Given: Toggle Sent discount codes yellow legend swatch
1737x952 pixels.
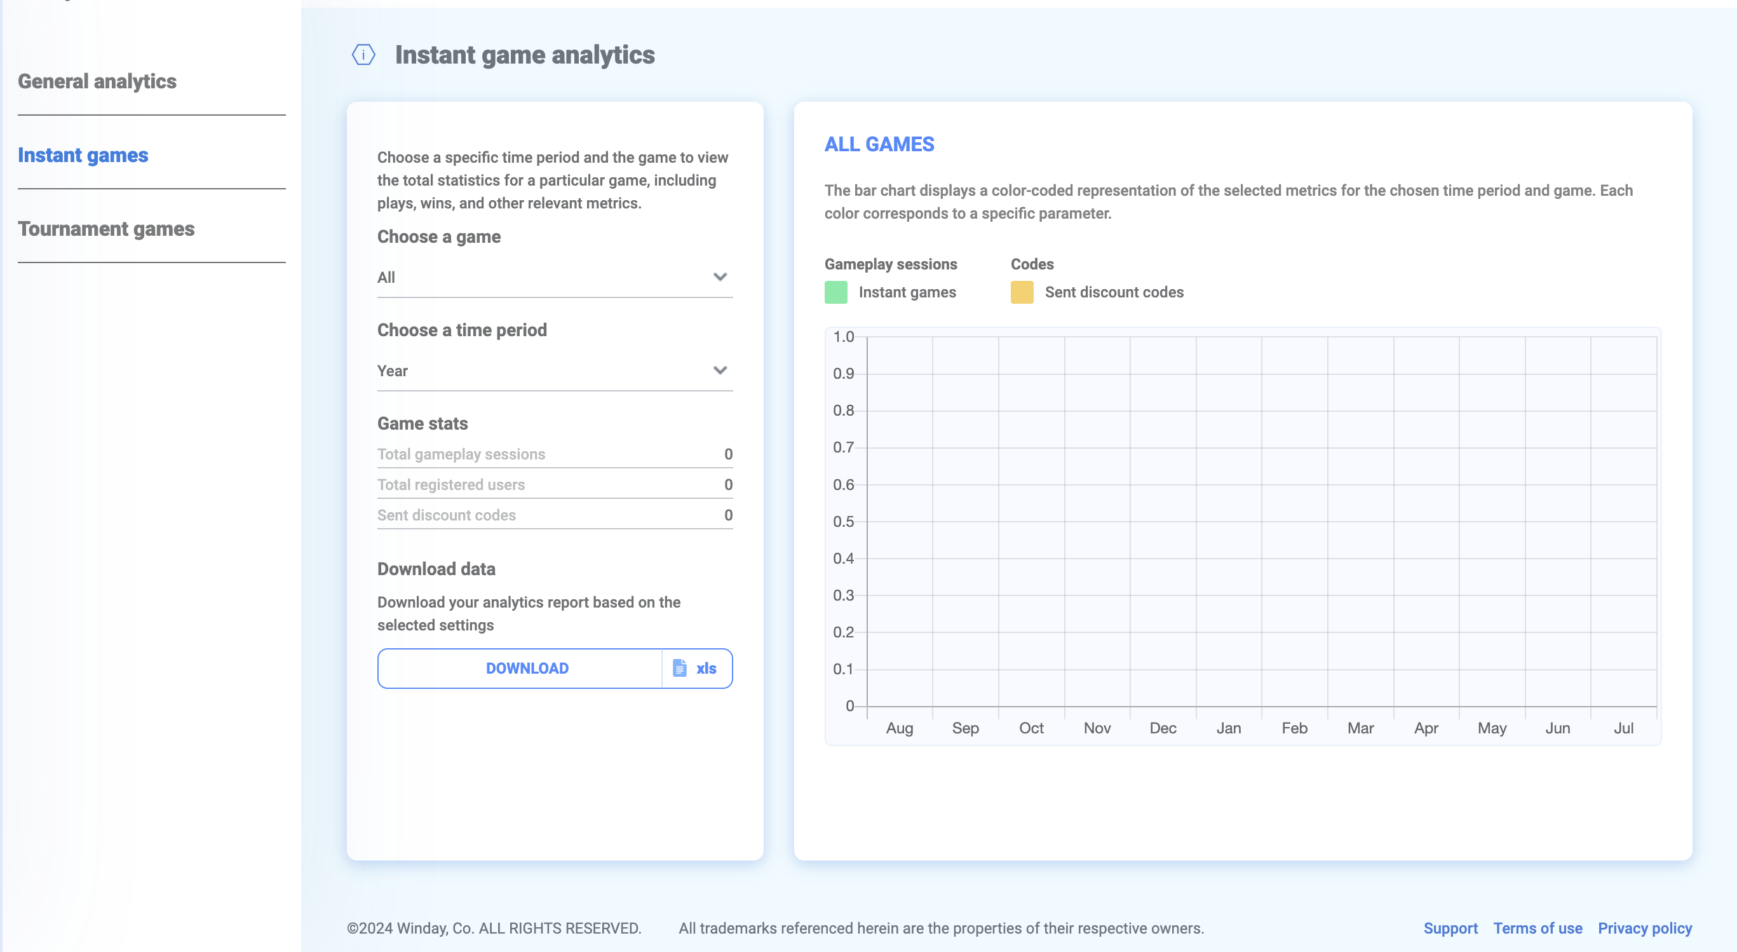Looking at the screenshot, I should point(1022,292).
